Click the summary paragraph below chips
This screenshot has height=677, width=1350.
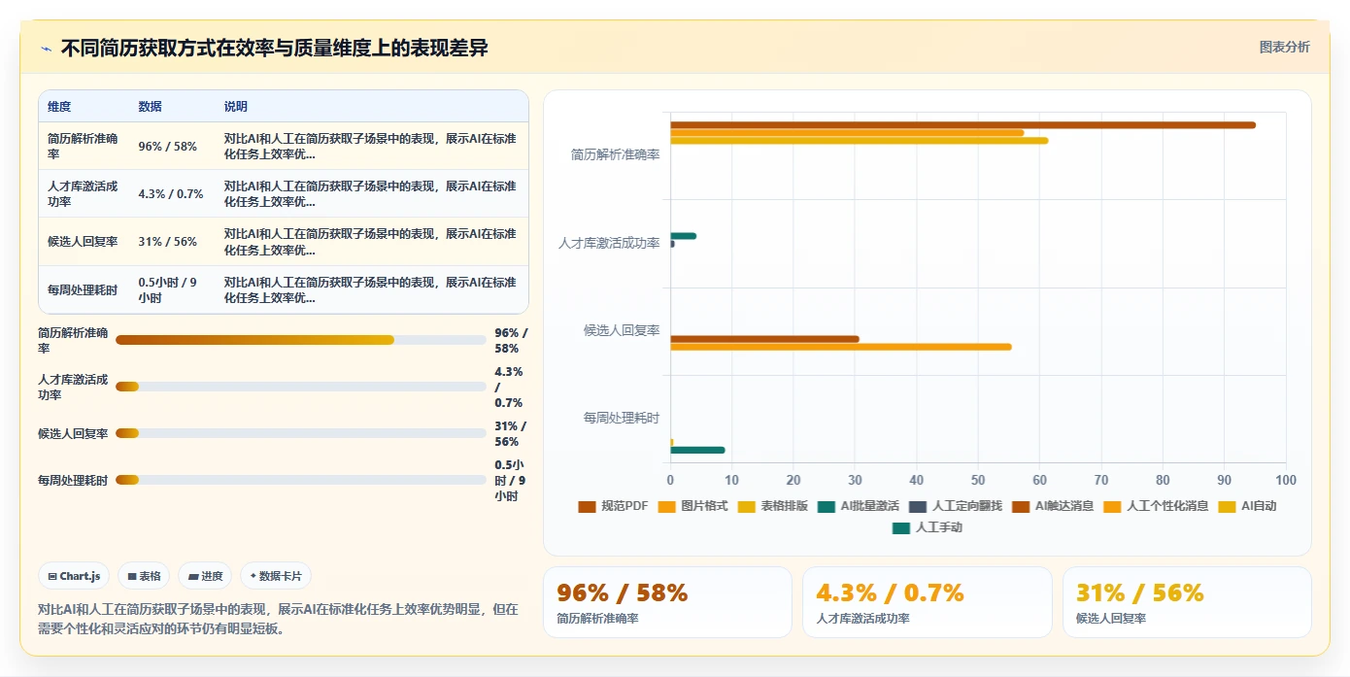279,619
